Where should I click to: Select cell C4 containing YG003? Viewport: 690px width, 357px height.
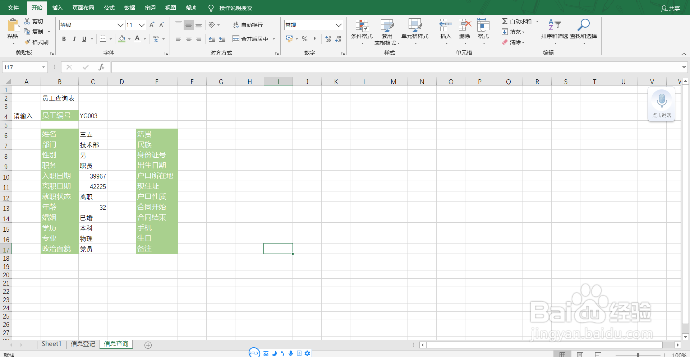click(93, 116)
